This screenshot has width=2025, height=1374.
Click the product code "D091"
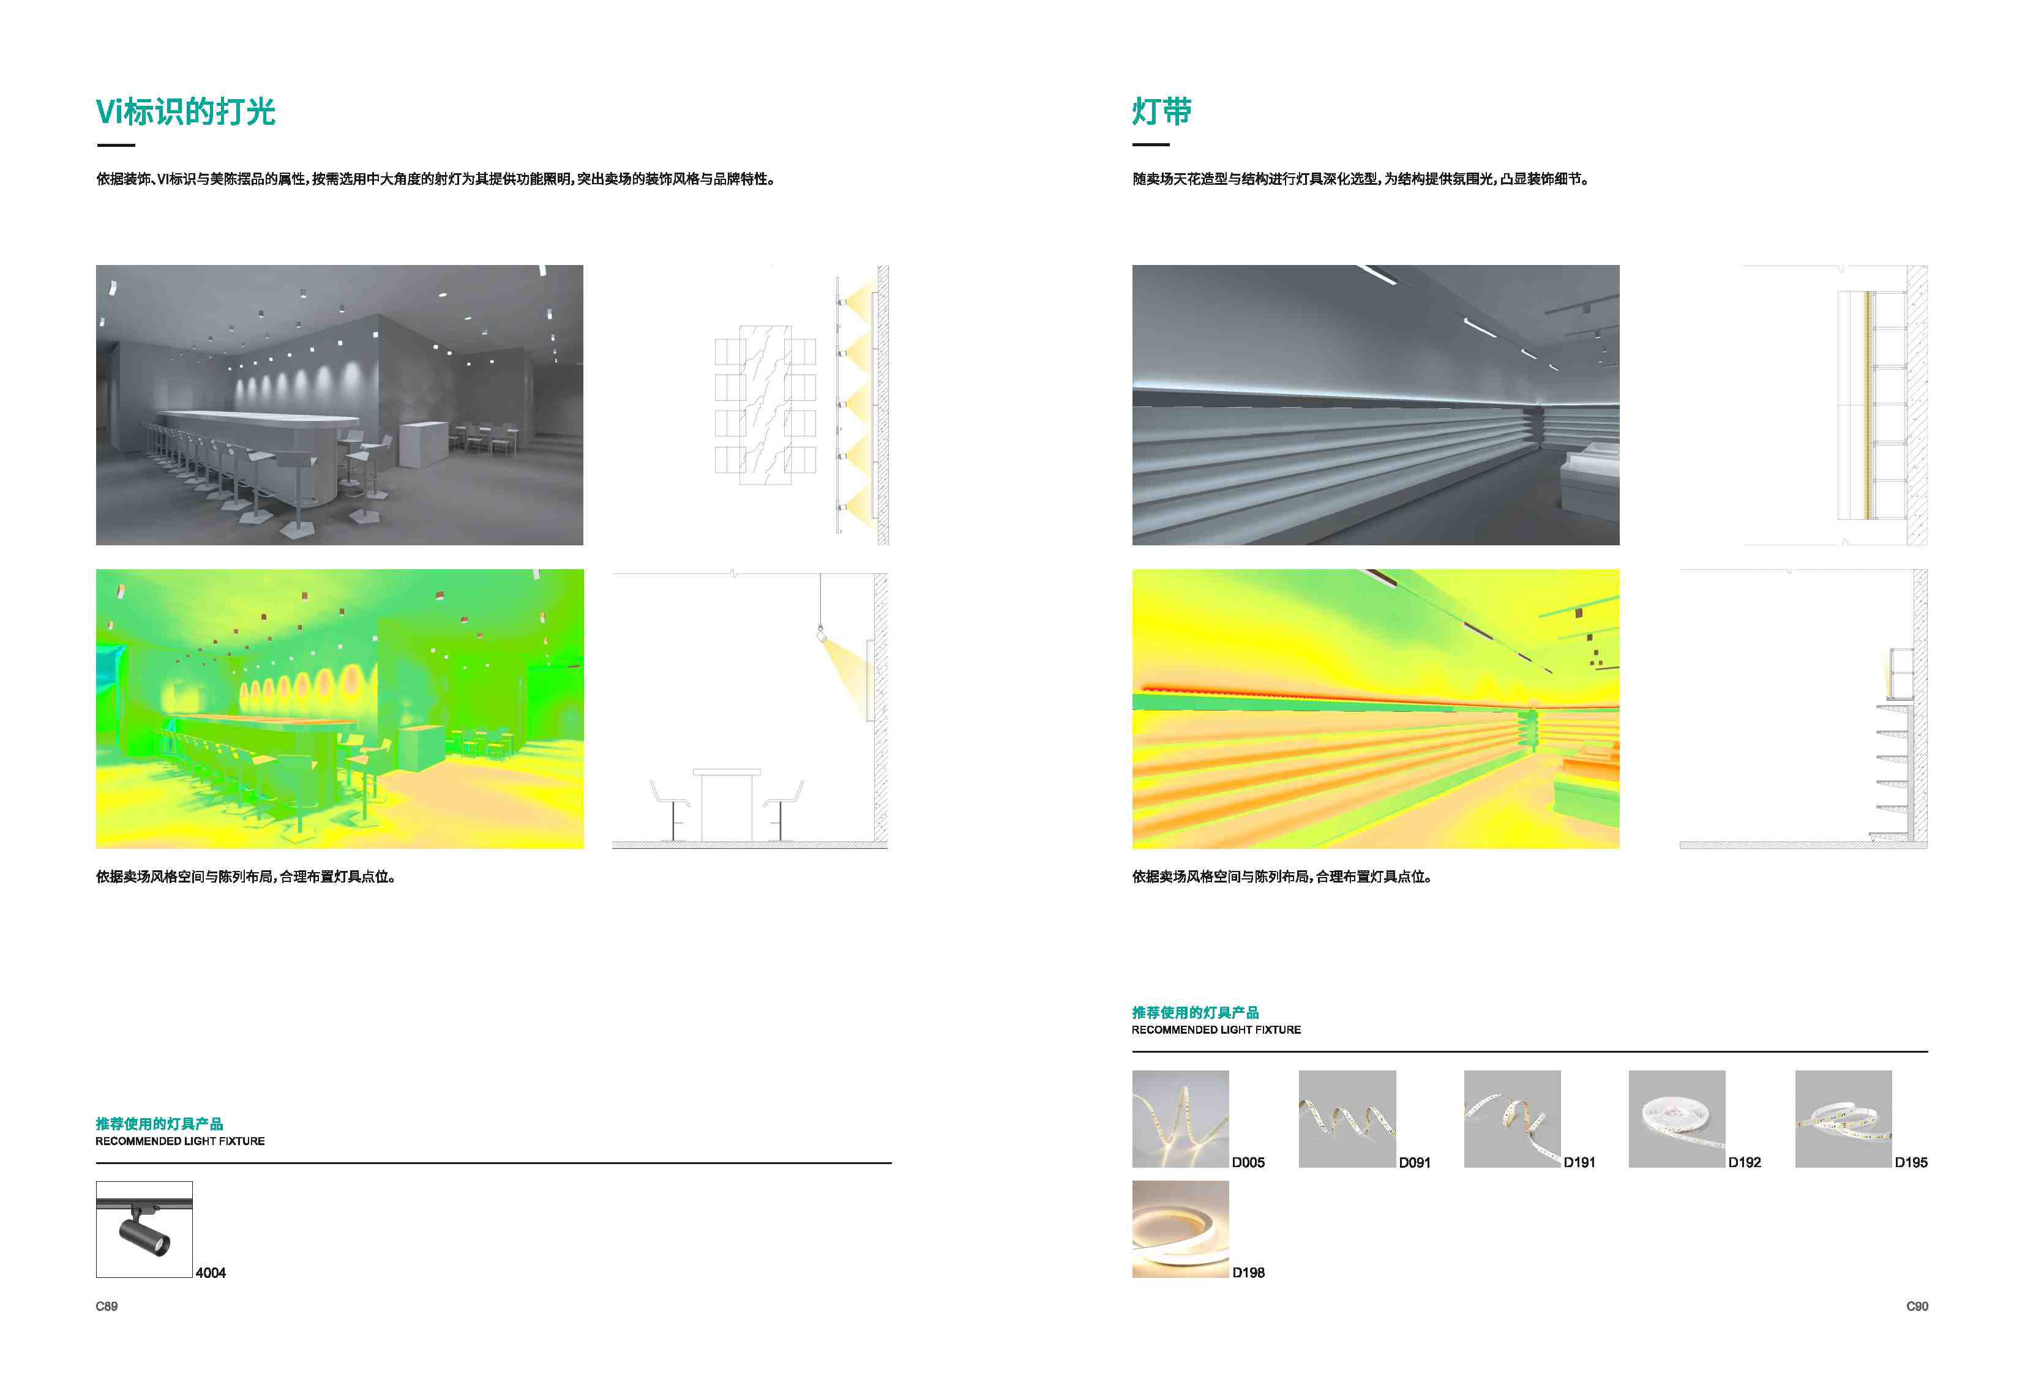[x=1415, y=1162]
